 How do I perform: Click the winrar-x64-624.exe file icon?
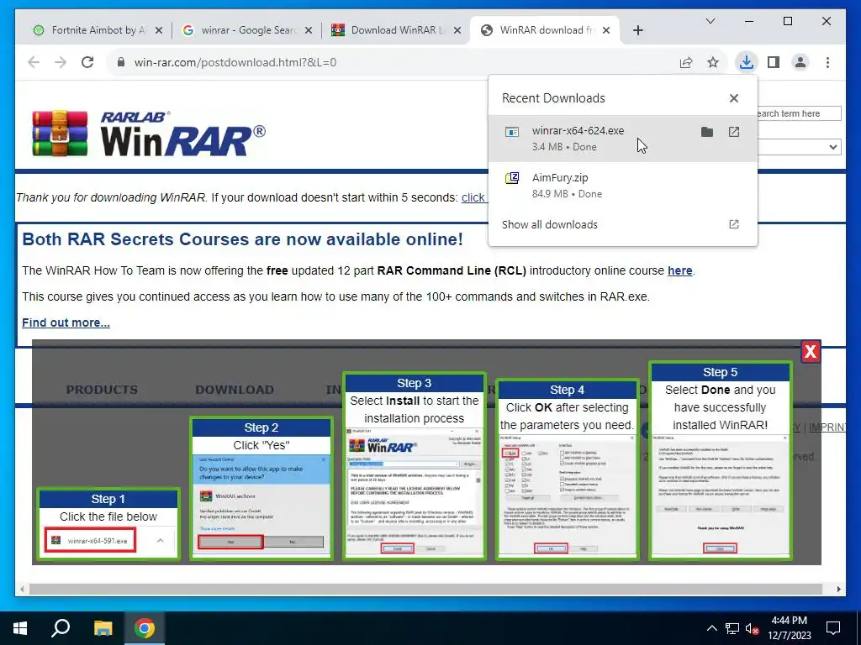pos(512,132)
